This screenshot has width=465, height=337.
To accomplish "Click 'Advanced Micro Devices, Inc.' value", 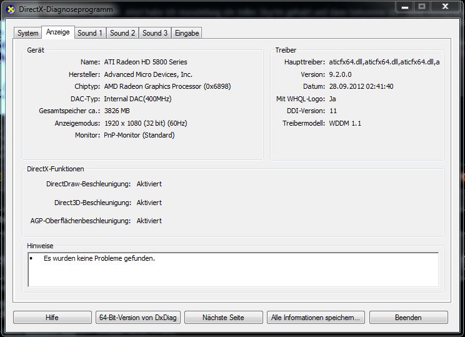I will pyautogui.click(x=148, y=74).
